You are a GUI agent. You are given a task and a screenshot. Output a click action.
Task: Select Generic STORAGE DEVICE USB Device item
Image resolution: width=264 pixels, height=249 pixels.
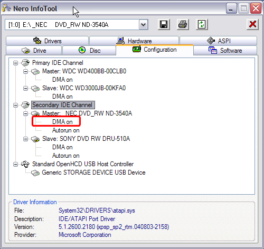click(93, 173)
